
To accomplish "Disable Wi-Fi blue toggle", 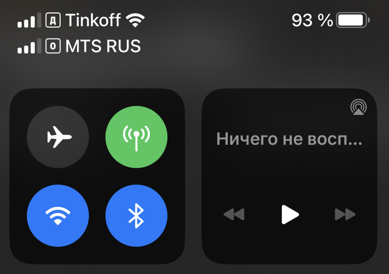I will [58, 216].
